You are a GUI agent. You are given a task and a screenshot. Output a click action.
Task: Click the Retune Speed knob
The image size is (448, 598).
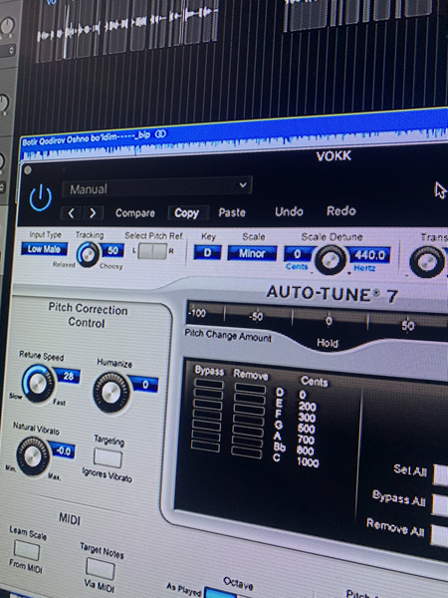coord(38,384)
